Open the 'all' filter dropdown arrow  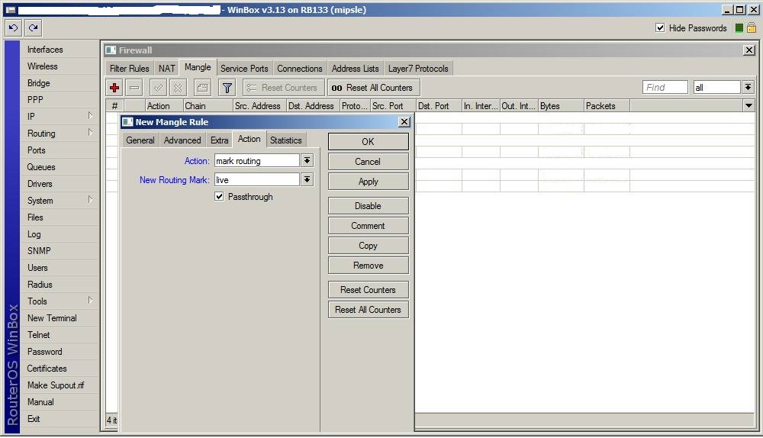(748, 88)
